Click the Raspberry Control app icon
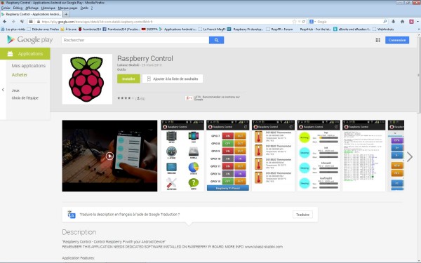 (x=87, y=79)
